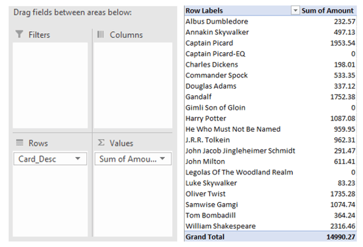
Task: Select the Oliver Twist row label
Action: pyautogui.click(x=205, y=193)
